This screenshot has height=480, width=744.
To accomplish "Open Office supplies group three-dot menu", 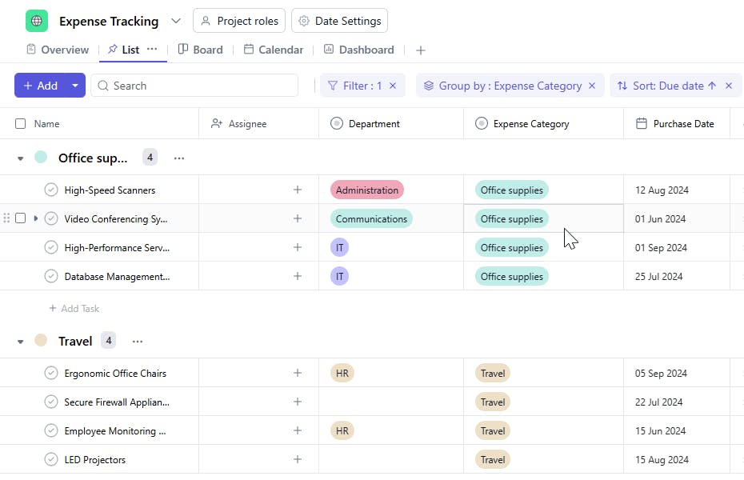I will 179,158.
